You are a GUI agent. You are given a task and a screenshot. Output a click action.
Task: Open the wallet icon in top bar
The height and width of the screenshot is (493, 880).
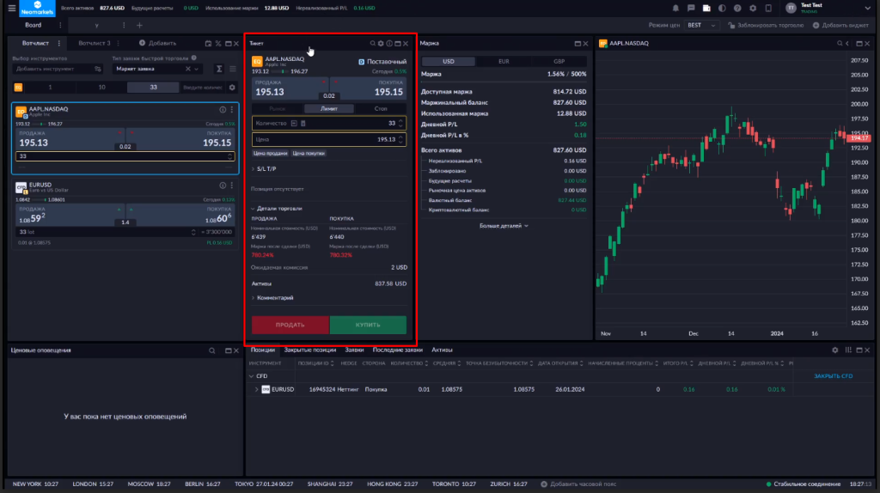pyautogui.click(x=706, y=9)
